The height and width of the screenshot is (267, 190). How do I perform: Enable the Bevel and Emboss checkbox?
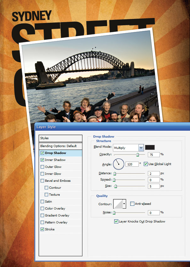(42, 181)
